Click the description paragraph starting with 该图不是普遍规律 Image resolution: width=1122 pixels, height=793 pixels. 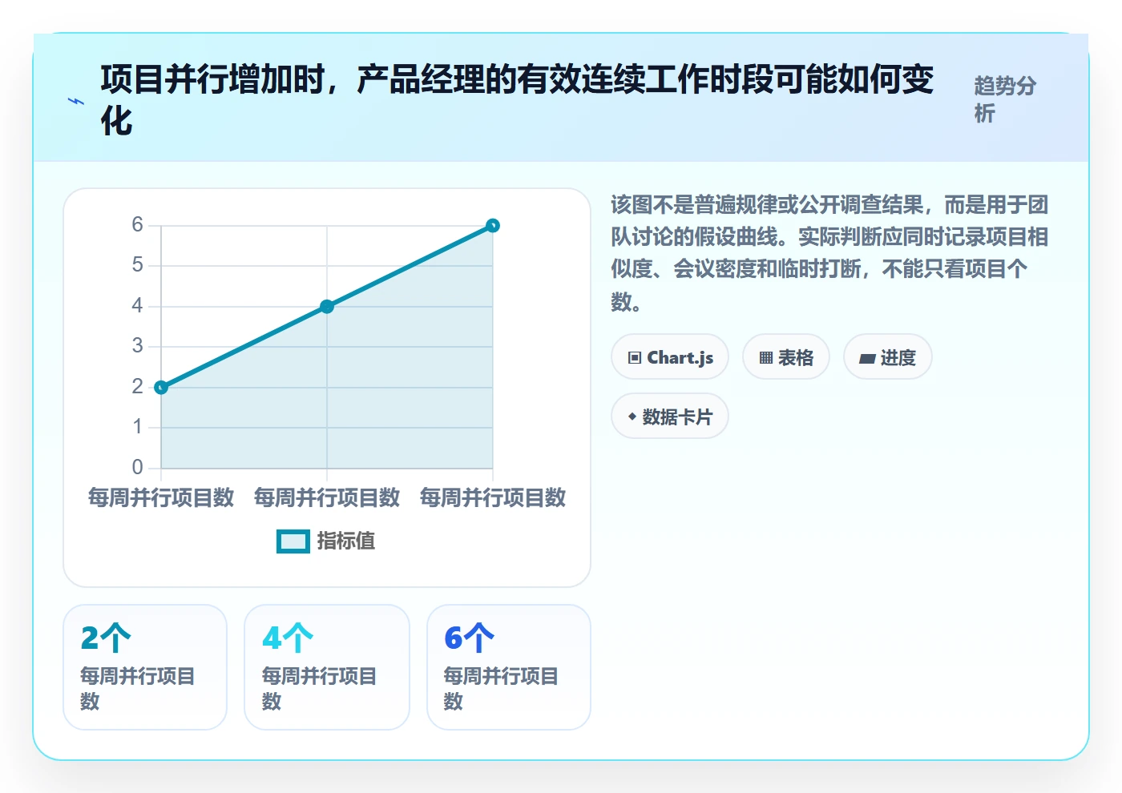(x=829, y=253)
